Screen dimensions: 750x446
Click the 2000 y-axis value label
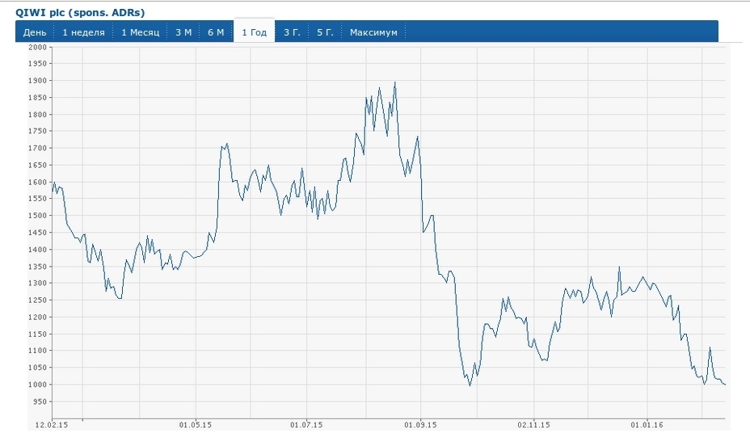(38, 47)
